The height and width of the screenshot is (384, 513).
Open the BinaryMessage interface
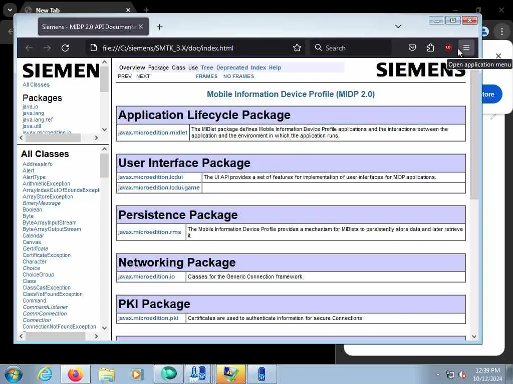pos(42,203)
